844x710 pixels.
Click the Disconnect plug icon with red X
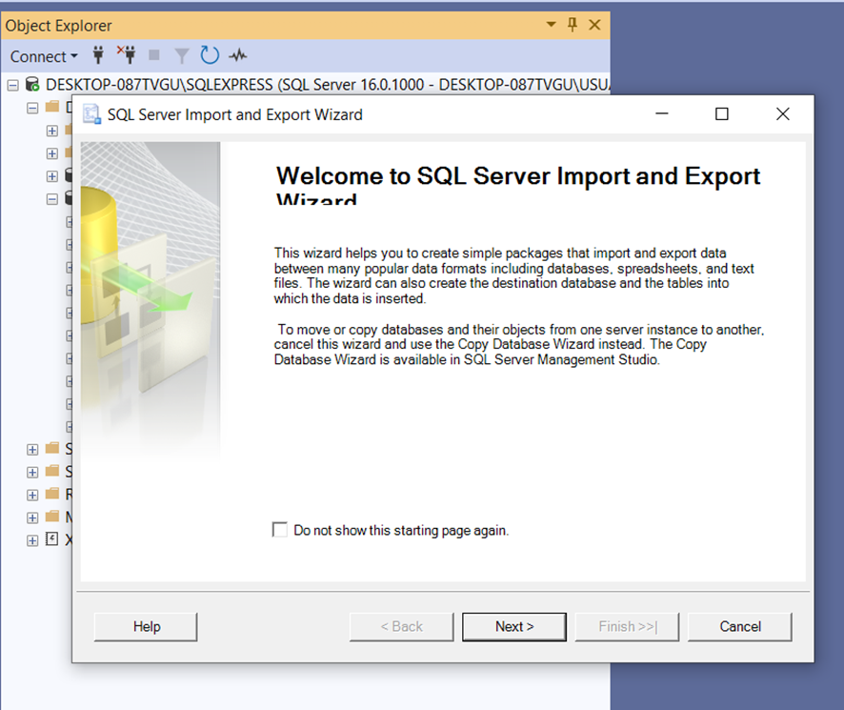[x=127, y=55]
